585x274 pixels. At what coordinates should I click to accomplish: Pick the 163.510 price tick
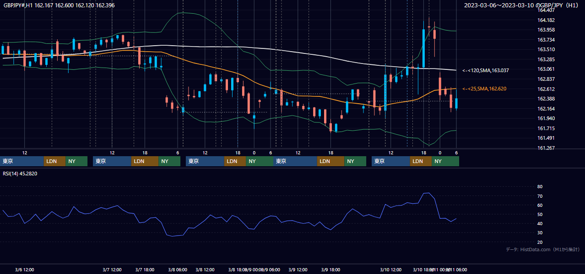pos(546,49)
